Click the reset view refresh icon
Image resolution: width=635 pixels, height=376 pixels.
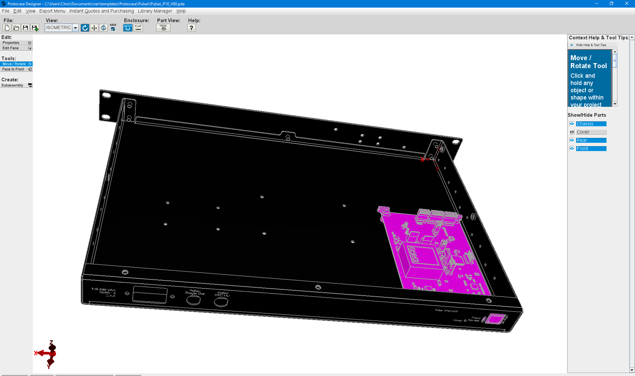(104, 28)
